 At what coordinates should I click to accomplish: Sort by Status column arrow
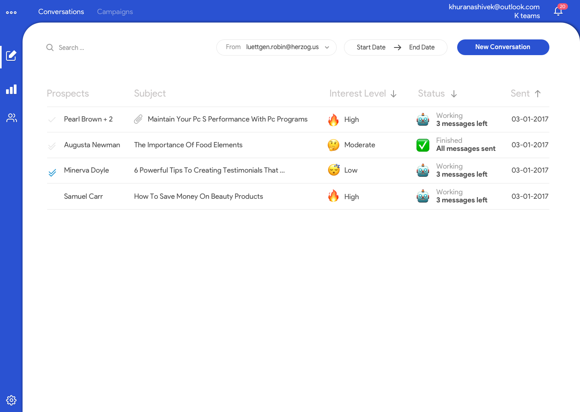(x=454, y=94)
